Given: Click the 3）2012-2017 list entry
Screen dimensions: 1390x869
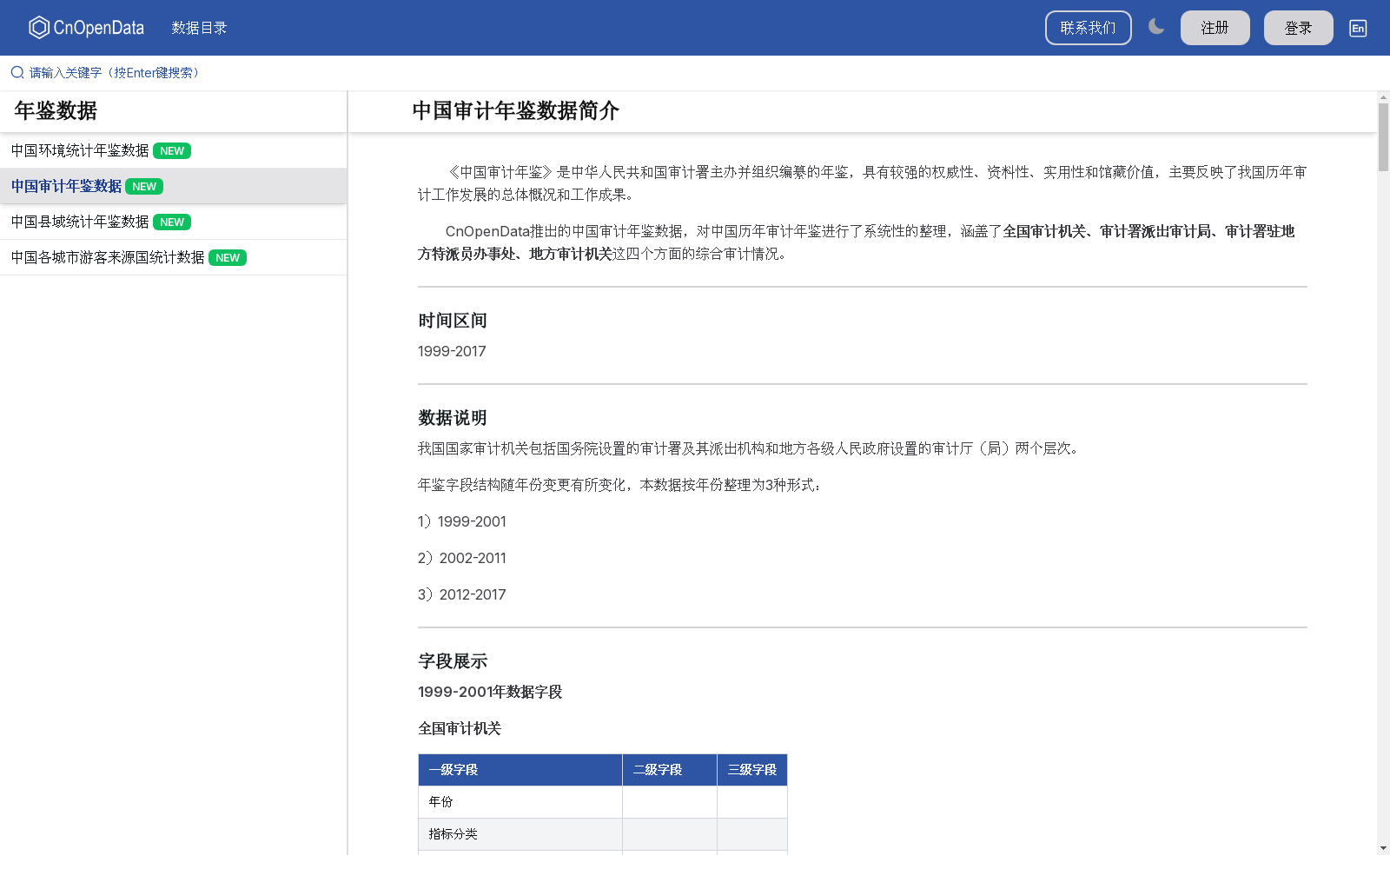Looking at the screenshot, I should click(462, 594).
